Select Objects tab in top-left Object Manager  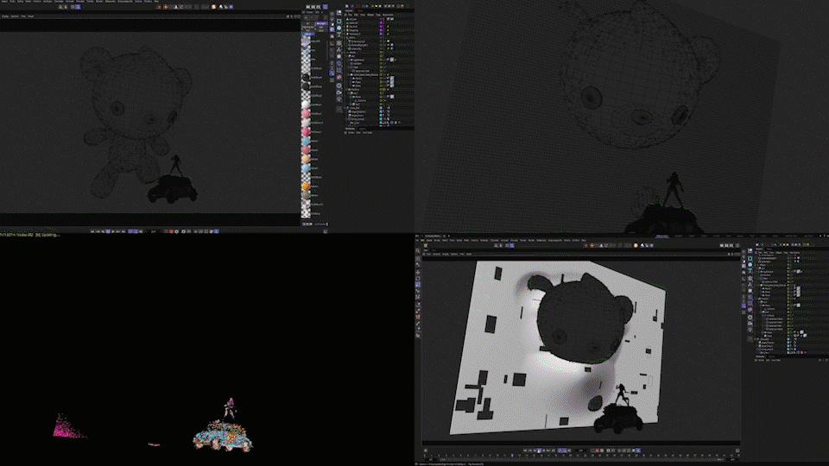coord(348,10)
